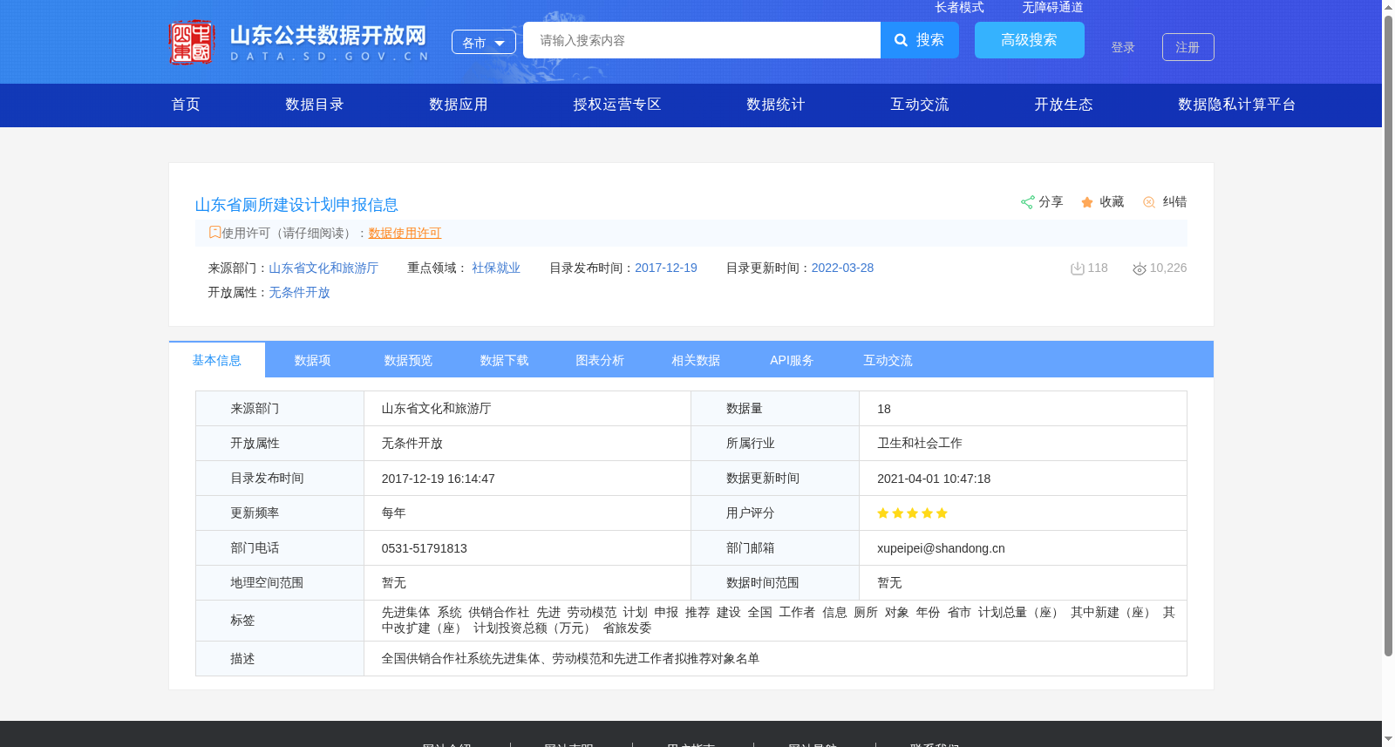Open 无障碍通道 accessibility channel
Screen dimensions: 1395x747
1052,7
